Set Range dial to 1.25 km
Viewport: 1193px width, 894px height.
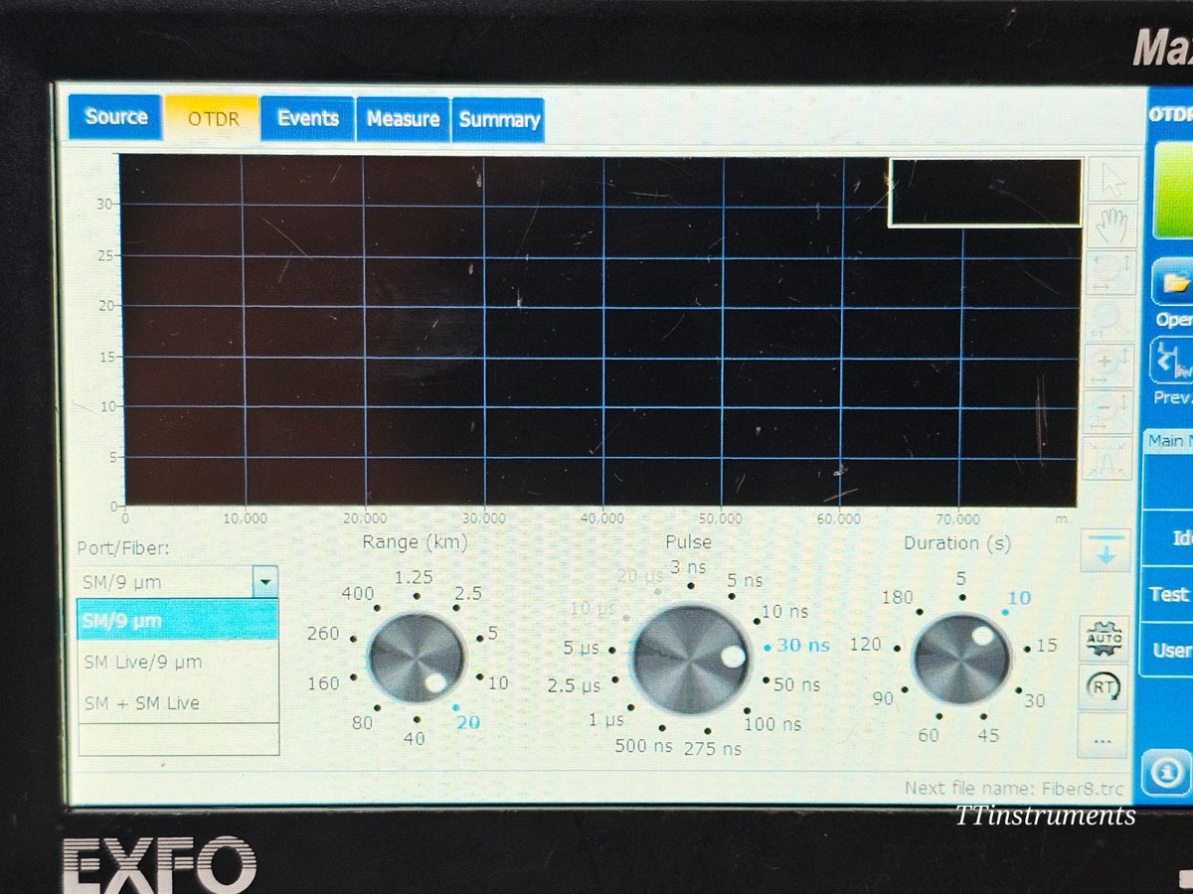[414, 577]
